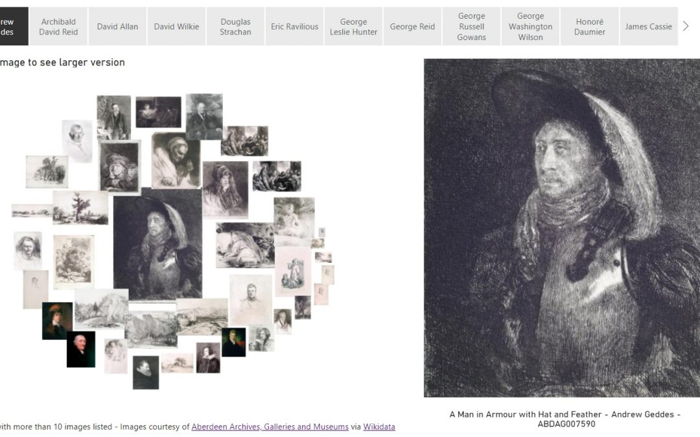Select the reclining sleeping figure thumbnail

[244, 245]
